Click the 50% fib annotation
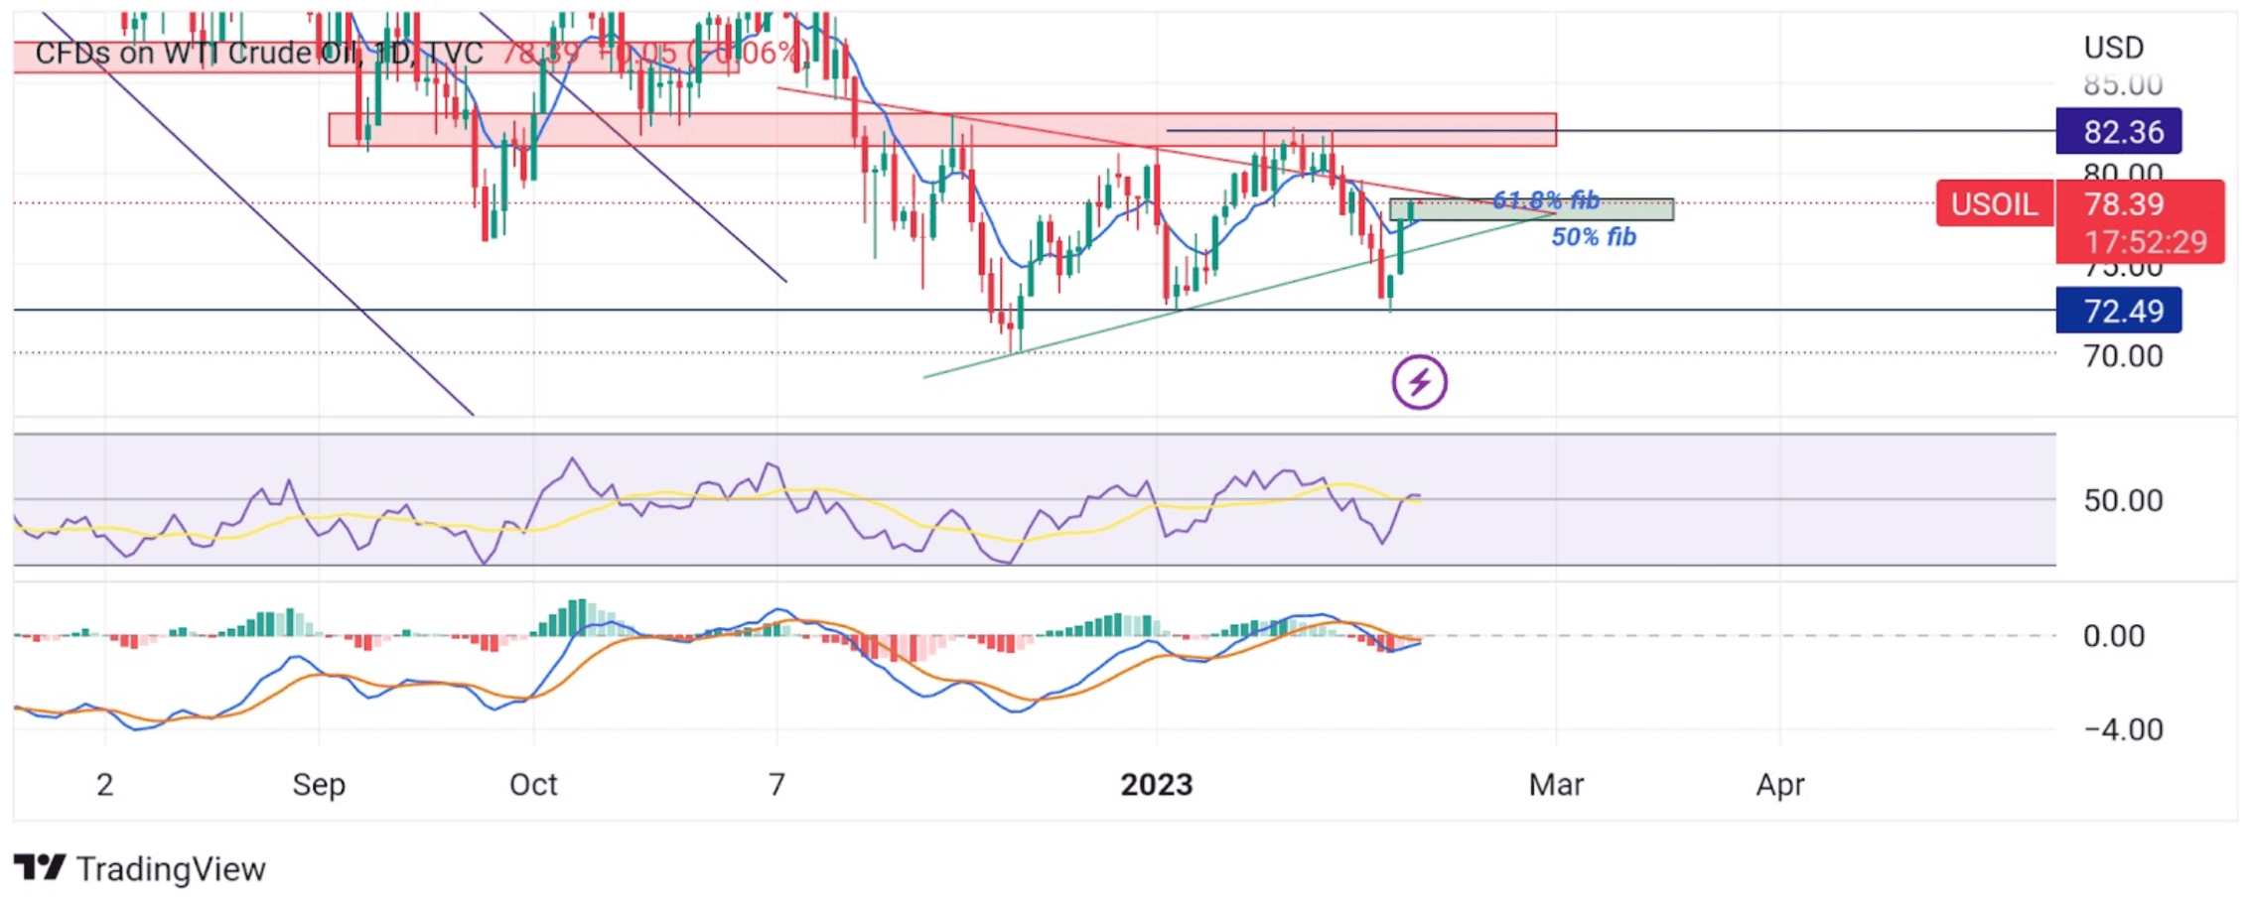Image resolution: width=2251 pixels, height=902 pixels. click(x=1594, y=236)
